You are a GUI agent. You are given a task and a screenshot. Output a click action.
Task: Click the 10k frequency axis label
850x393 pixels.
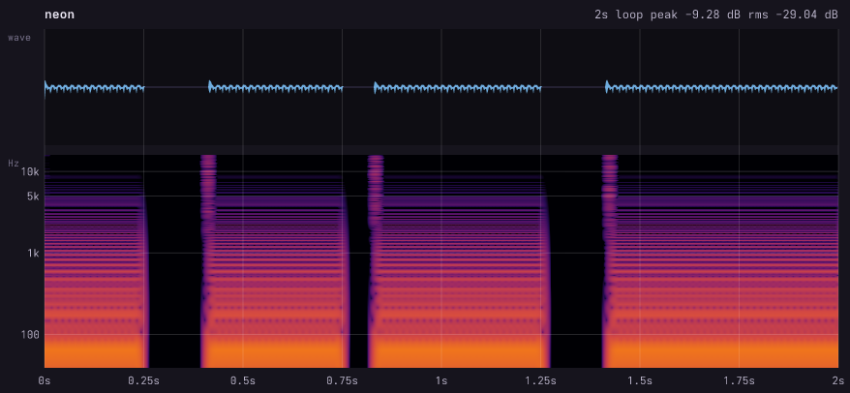pos(30,172)
